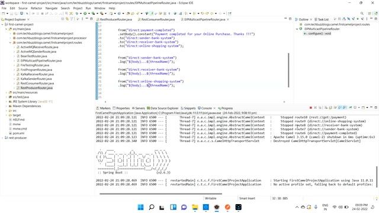The height and width of the screenshot is (213, 379).
Task: Open File Explorer from the taskbar
Action: tap(195, 207)
